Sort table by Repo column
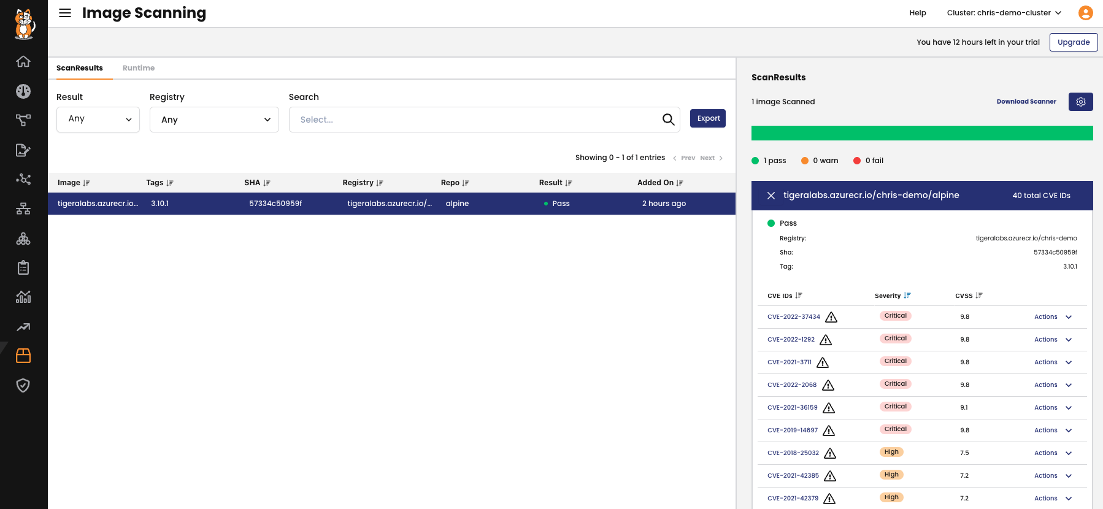Viewport: 1103px width, 509px height. 466,183
